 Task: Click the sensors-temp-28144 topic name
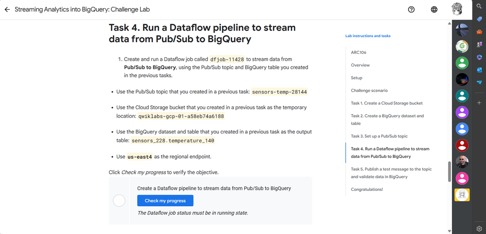[x=279, y=92]
